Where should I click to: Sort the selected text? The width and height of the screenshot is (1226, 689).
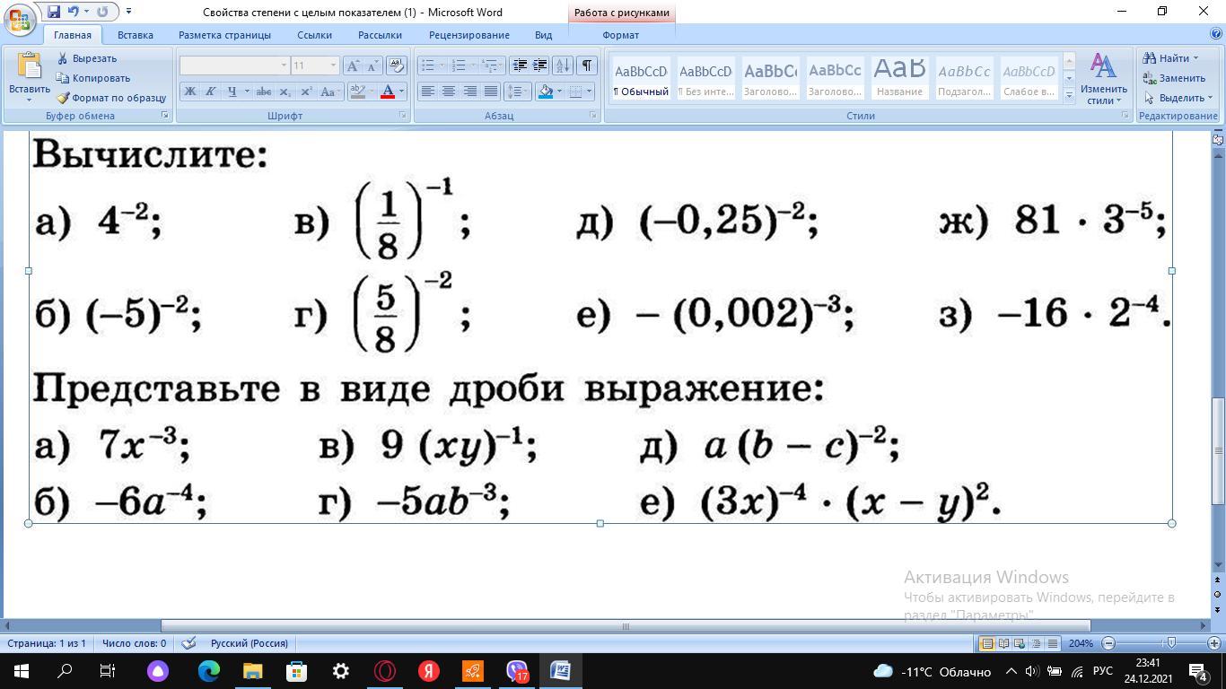[x=563, y=65]
